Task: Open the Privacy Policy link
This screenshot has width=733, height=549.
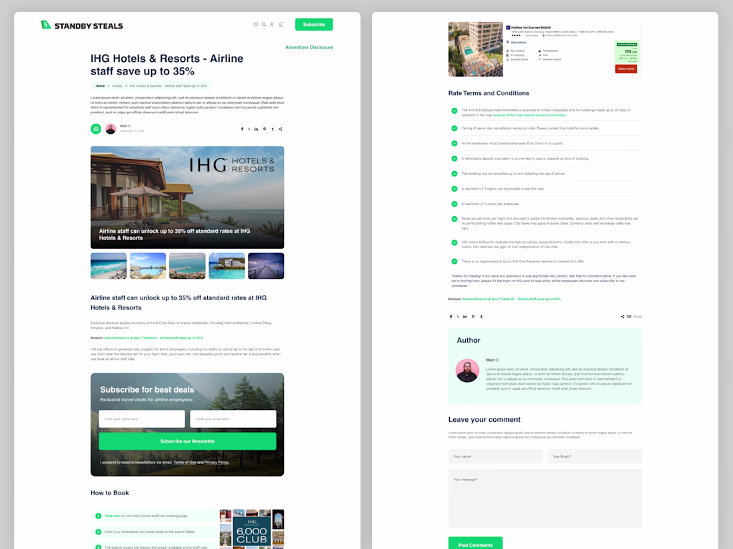Action: [217, 462]
